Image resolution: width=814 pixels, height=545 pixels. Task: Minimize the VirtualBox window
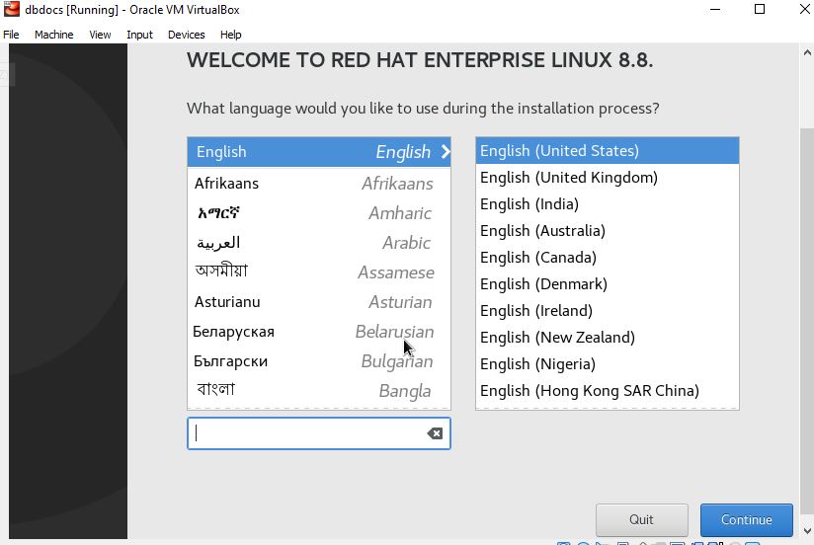pos(715,9)
